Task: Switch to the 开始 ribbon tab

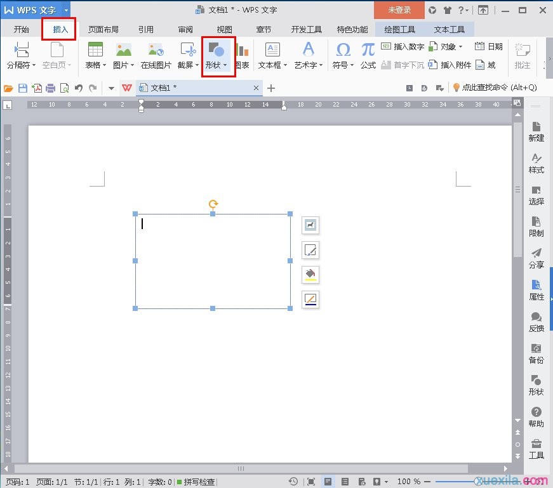Action: point(21,30)
